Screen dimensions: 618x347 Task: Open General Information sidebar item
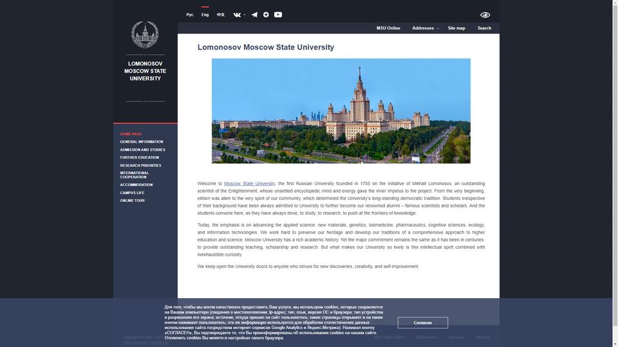[142, 141]
